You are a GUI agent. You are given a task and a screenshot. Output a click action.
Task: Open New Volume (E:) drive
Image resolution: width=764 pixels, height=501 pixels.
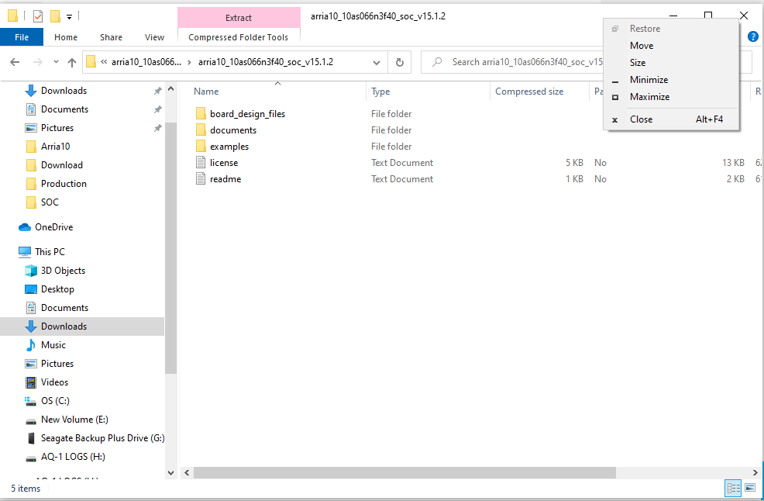click(74, 420)
